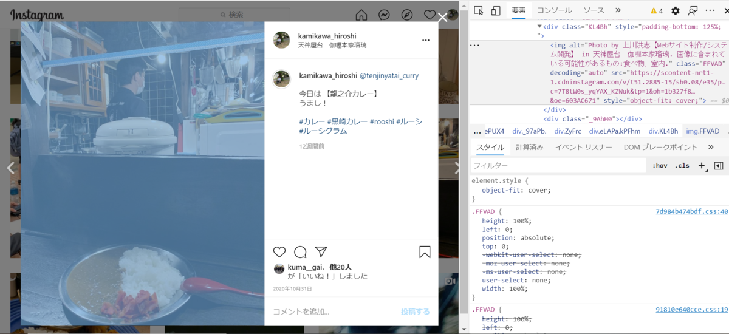The height and width of the screenshot is (334, 729).
Task: Open the #rooshi hashtag
Action: point(382,121)
